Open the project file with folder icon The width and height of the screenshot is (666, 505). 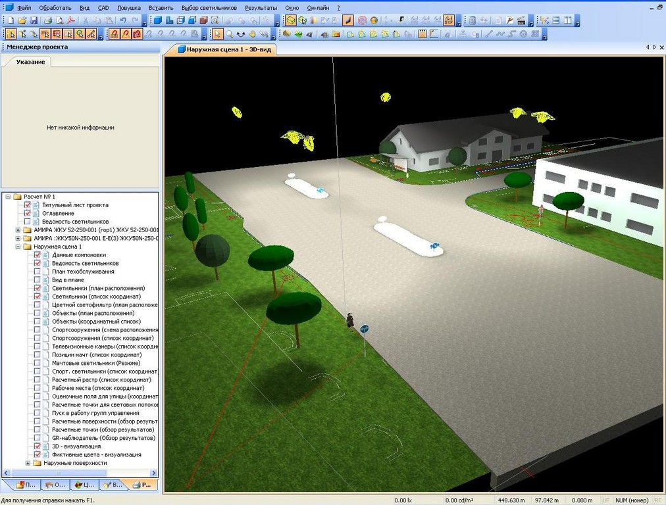click(22, 20)
